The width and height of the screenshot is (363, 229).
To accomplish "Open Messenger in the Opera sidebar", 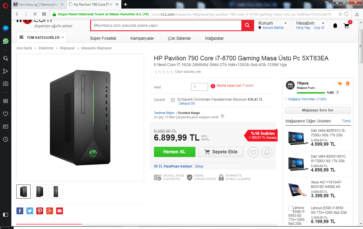I will tap(6, 28).
